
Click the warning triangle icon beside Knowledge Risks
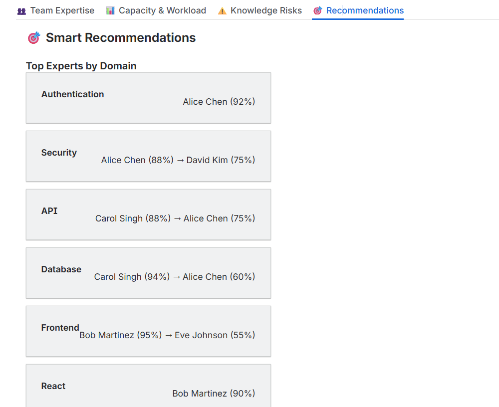pyautogui.click(x=222, y=11)
